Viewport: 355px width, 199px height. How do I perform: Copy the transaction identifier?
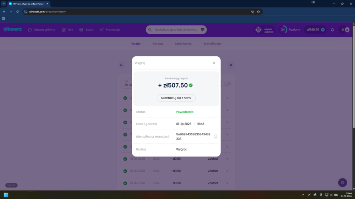pos(215,136)
